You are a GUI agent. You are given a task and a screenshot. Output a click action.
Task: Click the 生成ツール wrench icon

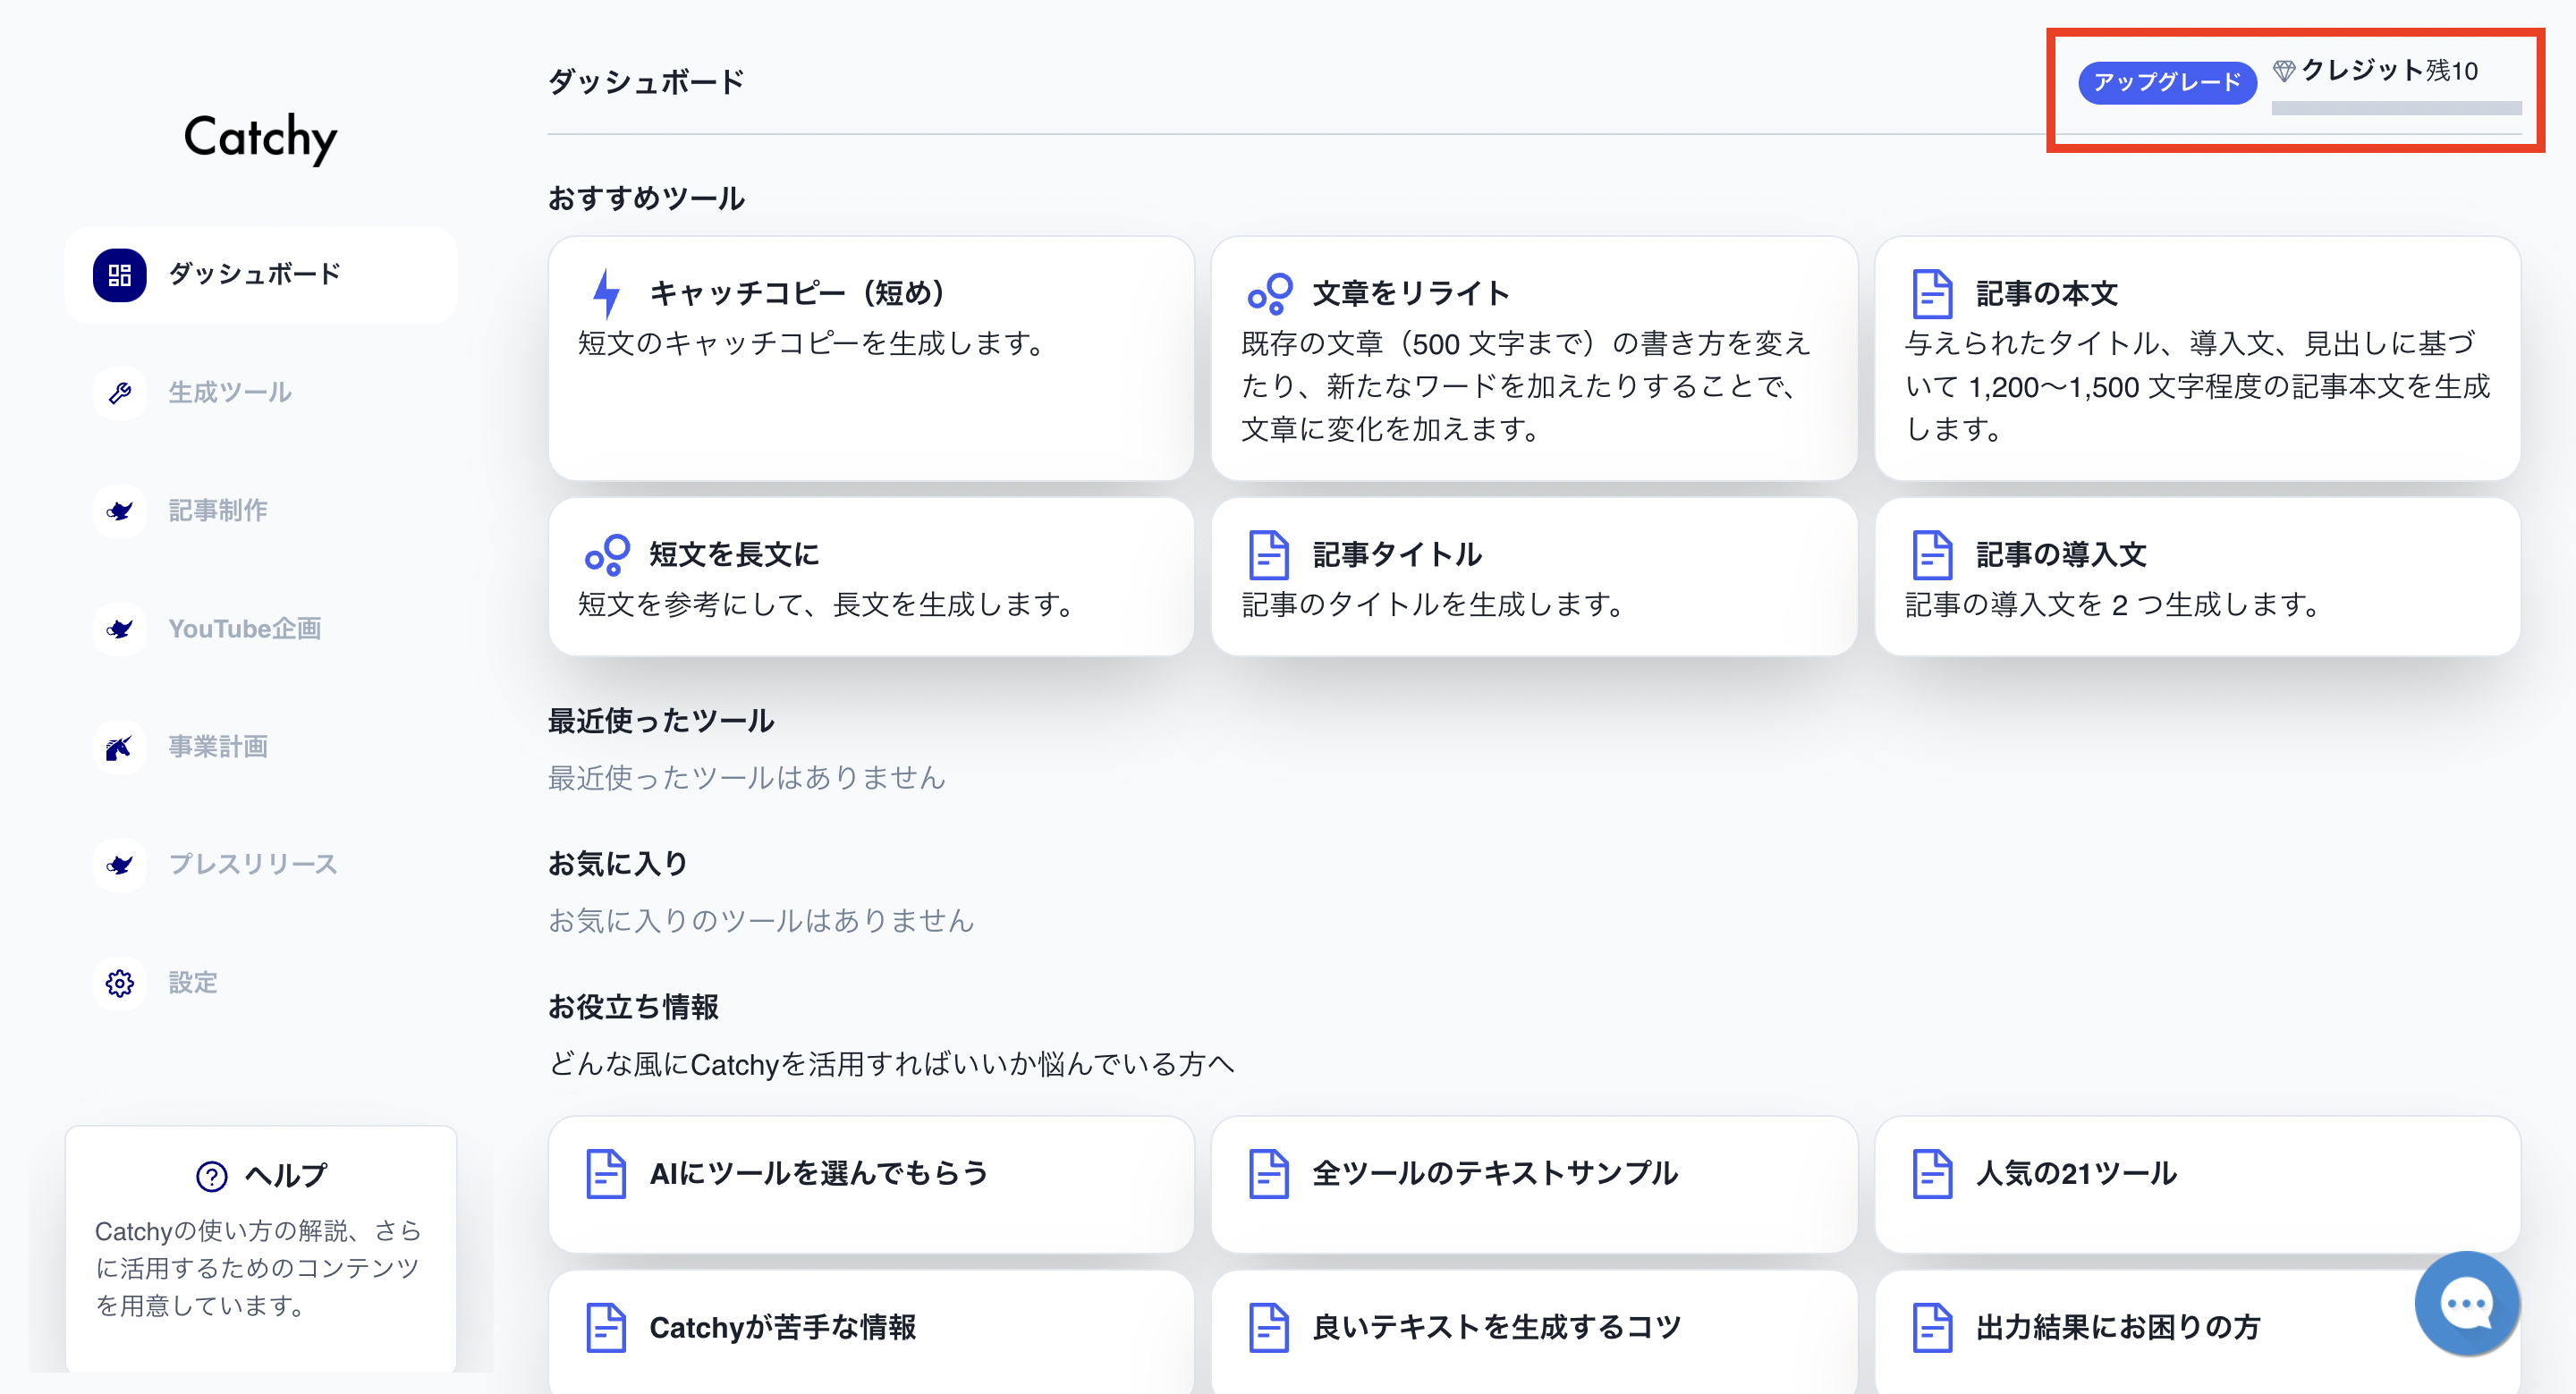coord(119,393)
